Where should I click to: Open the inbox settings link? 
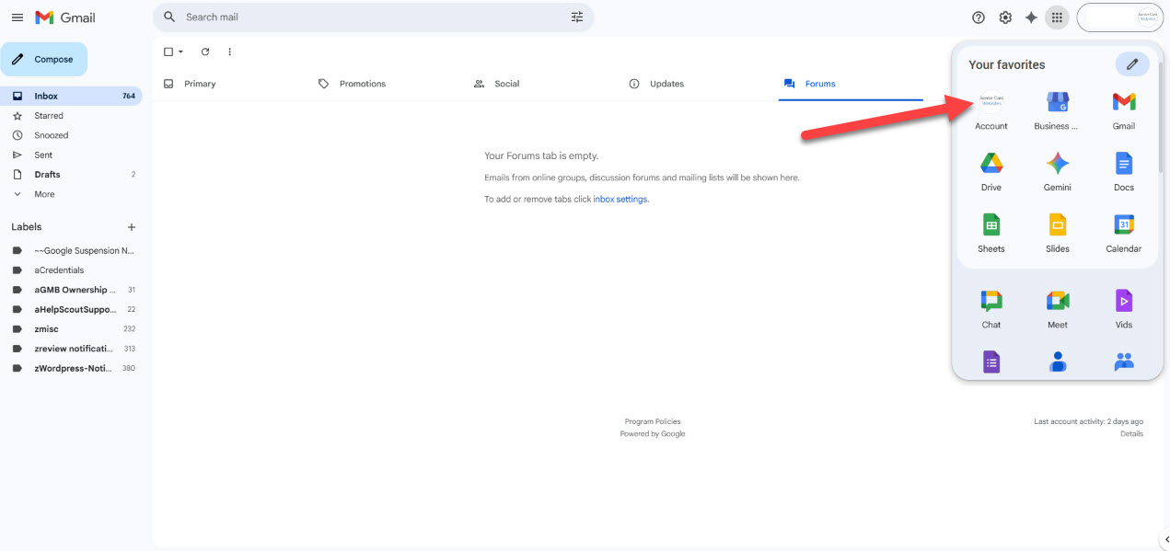click(x=620, y=200)
